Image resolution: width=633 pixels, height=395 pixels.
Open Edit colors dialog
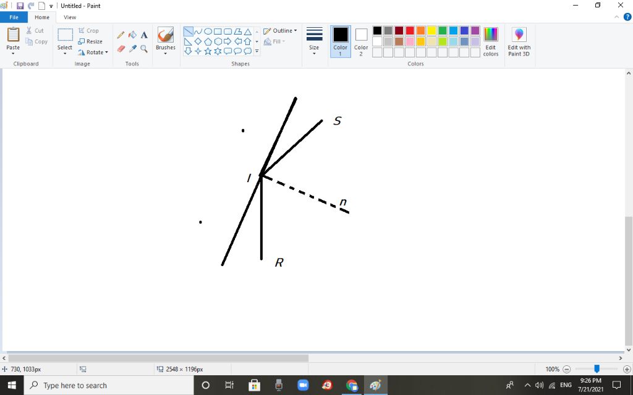[491, 42]
